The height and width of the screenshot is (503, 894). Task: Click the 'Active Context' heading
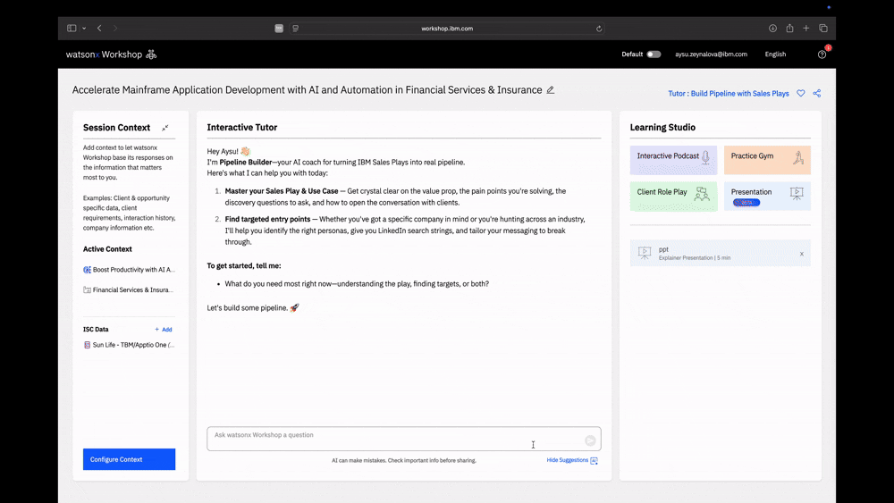[x=107, y=249]
